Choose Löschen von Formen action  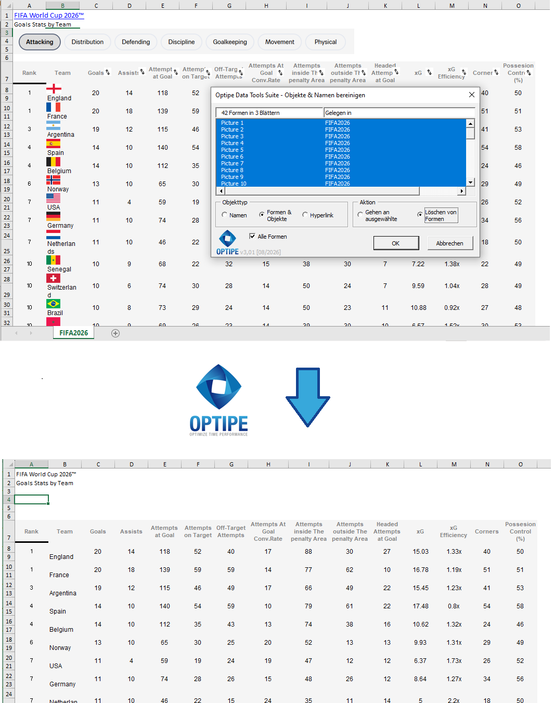(x=420, y=214)
